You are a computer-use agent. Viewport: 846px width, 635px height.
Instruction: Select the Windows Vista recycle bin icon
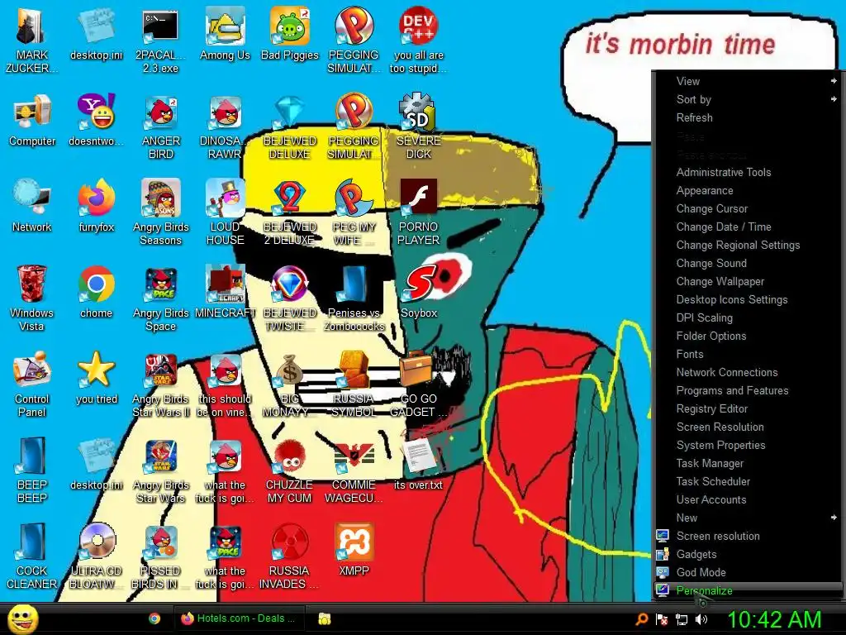tap(32, 298)
